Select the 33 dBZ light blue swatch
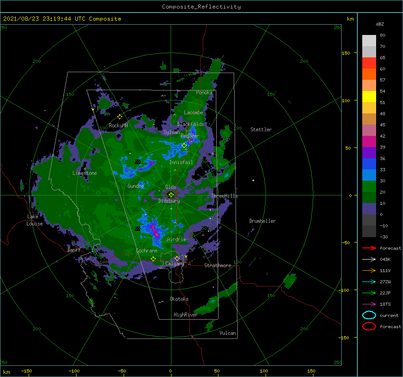 [x=369, y=175]
